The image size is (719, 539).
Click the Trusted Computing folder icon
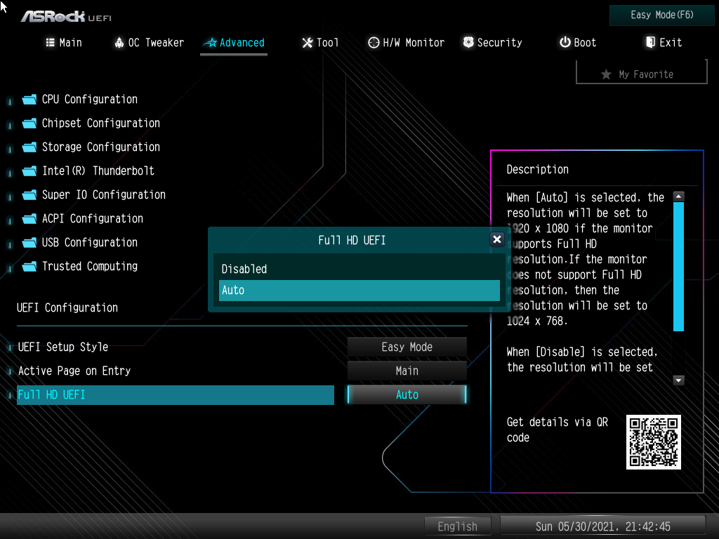click(29, 267)
